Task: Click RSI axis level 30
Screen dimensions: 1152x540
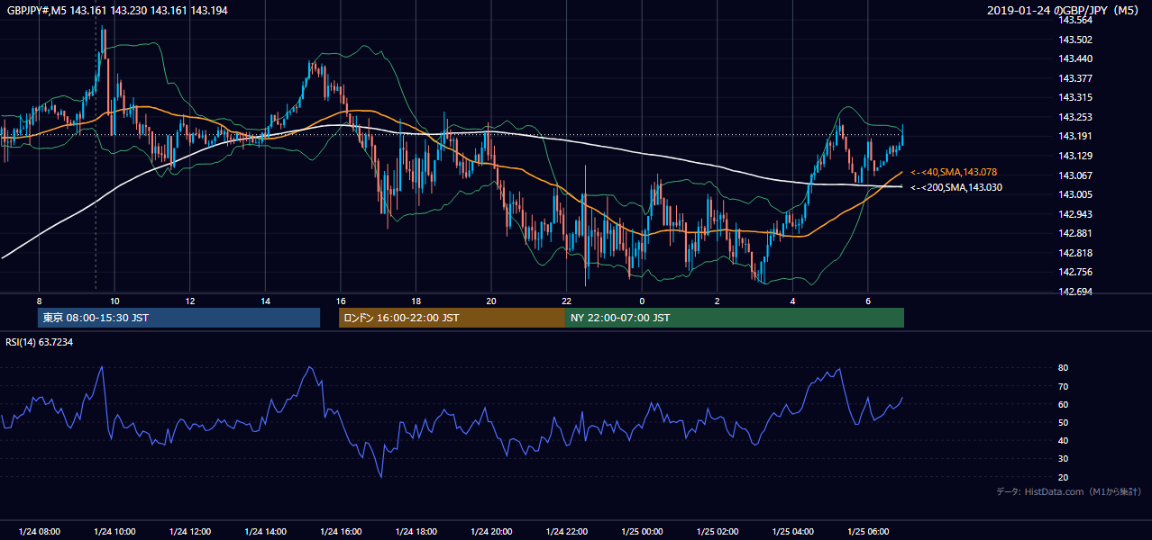Action: coord(1064,459)
